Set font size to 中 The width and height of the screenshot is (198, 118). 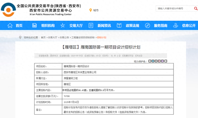pyautogui.click(x=115, y=56)
